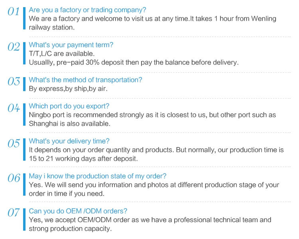Select the method of transportation question
The width and height of the screenshot is (299, 239).
point(85,80)
